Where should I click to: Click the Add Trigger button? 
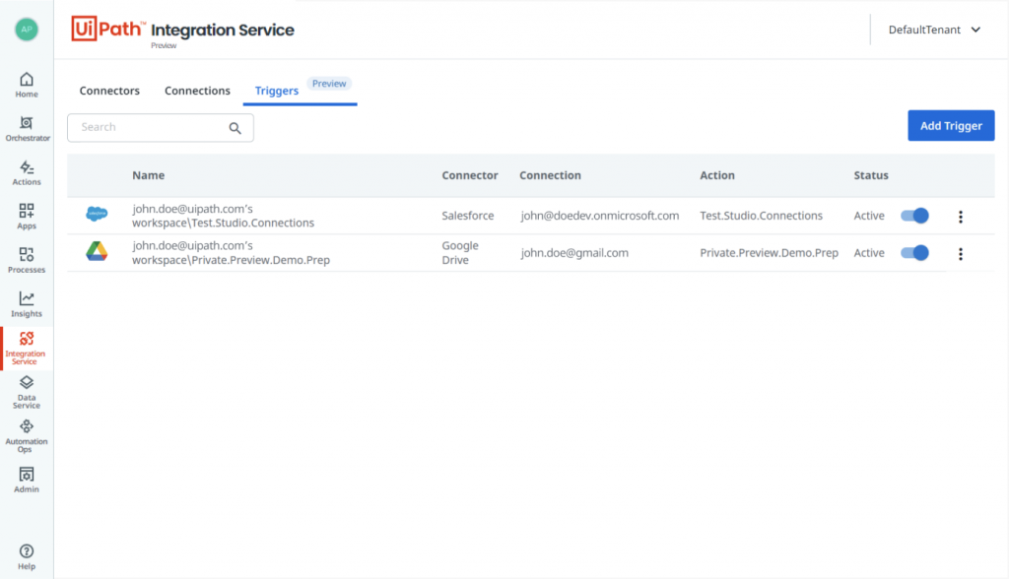coord(951,125)
